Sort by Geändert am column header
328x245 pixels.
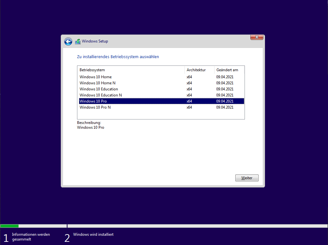[229, 70]
